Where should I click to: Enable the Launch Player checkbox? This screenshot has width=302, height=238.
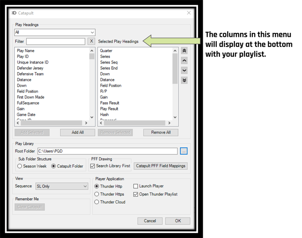click(148, 186)
